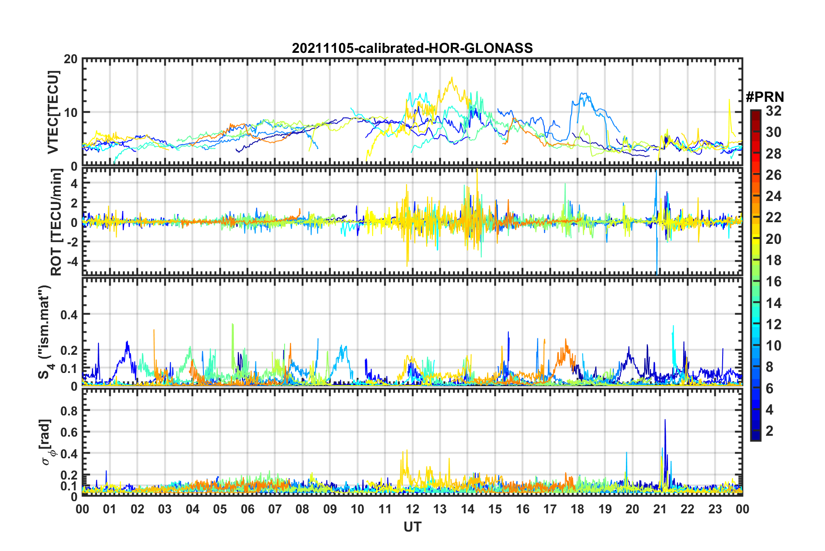Click the S4 ("ism.mat") y-axis label

point(46,332)
